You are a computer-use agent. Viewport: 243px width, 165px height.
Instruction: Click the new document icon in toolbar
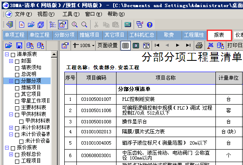click(22, 25)
